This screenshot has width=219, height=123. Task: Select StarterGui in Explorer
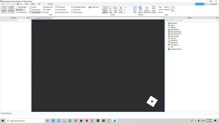173,38
